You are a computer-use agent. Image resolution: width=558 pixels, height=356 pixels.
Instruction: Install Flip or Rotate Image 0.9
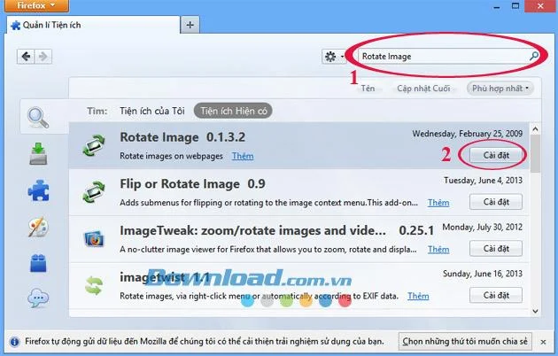pos(496,202)
